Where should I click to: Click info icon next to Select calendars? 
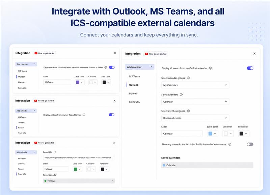[181, 95]
